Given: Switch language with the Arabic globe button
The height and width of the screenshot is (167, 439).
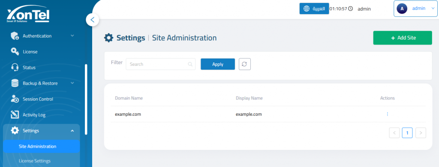Looking at the screenshot, I should (x=314, y=9).
